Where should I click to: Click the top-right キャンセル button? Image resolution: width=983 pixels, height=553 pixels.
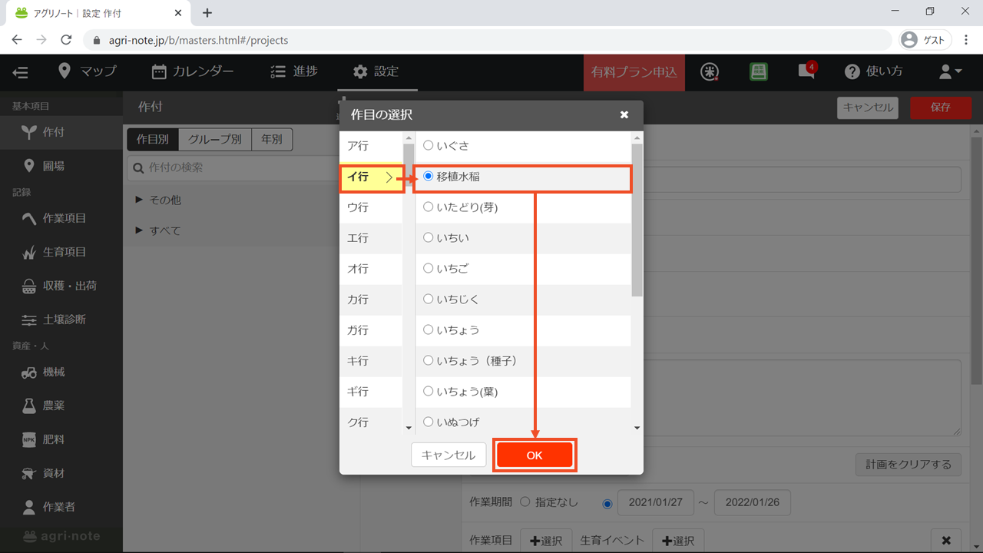click(x=868, y=108)
